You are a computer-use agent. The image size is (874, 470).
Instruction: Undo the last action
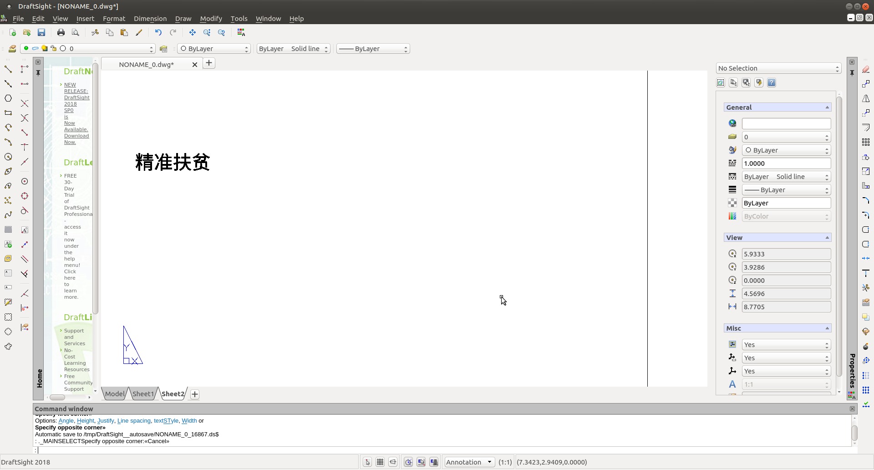coord(158,32)
